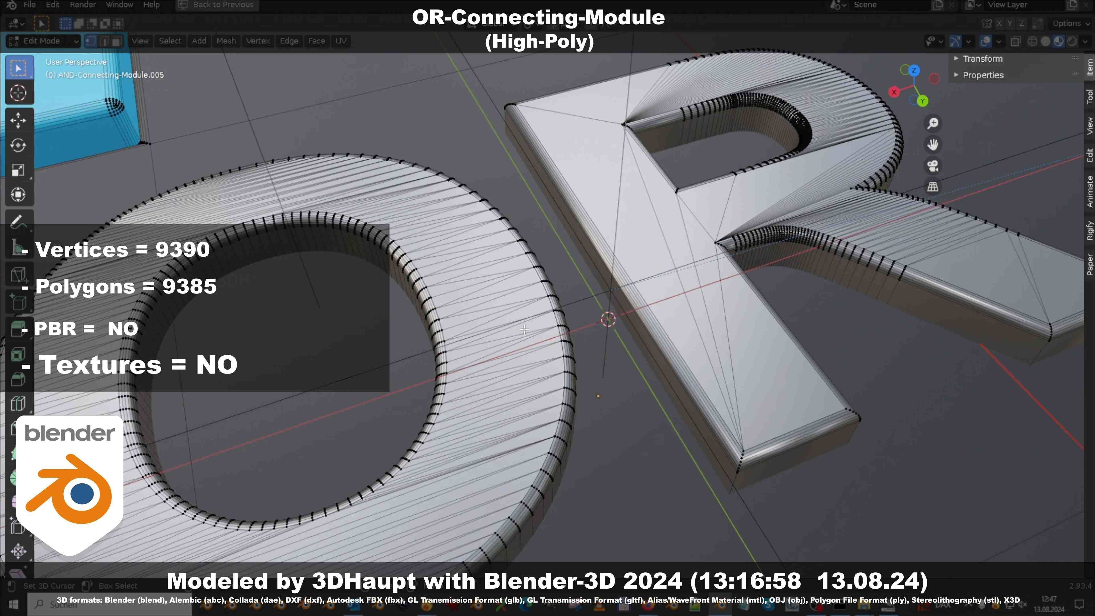Click the Y axis navigation gizmo ball
The height and width of the screenshot is (616, 1095).
(922, 101)
